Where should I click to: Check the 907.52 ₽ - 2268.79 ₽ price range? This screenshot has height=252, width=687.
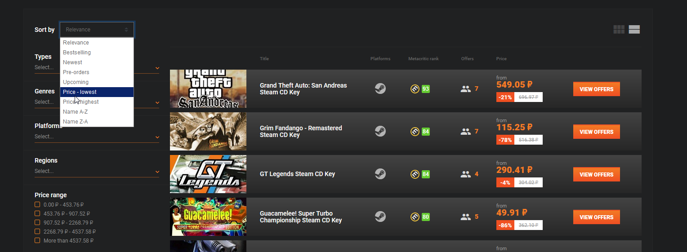(37, 223)
